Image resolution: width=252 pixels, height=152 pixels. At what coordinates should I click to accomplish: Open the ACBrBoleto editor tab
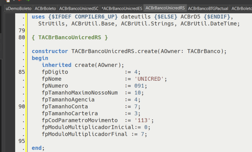[45, 8]
